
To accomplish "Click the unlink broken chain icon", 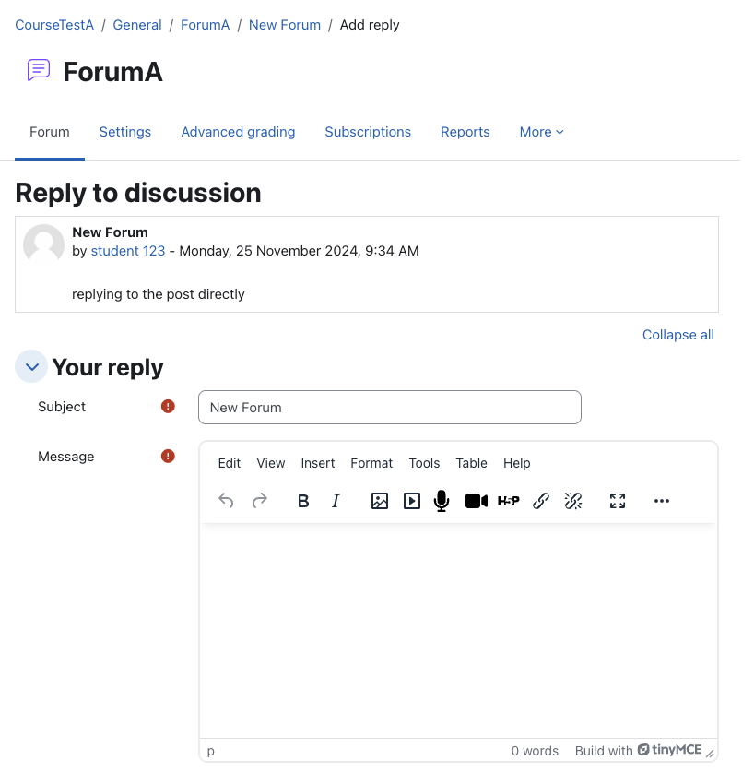I will point(573,501).
